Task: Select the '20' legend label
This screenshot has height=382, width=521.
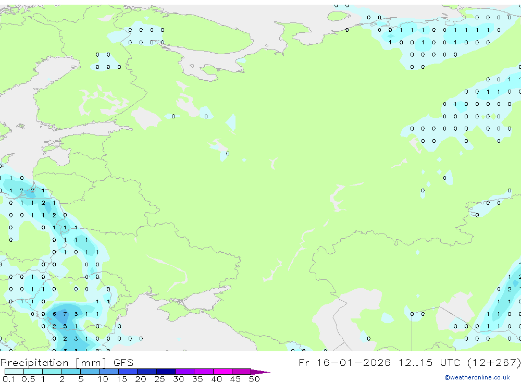Action: [x=141, y=379]
